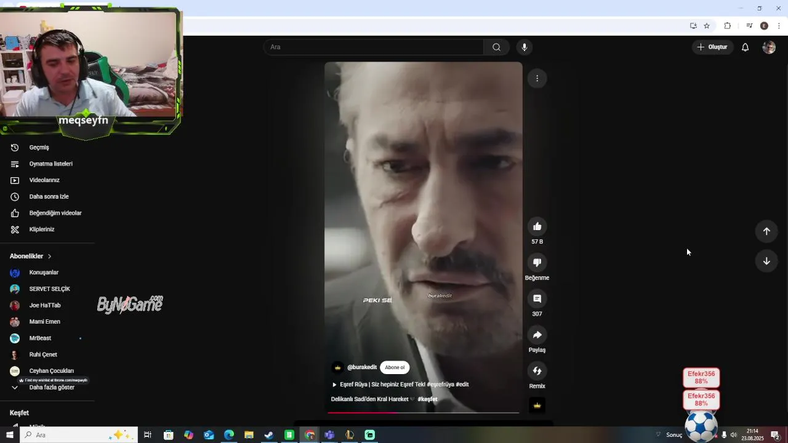This screenshot has width=788, height=443.
Task: Open Chrome extensions puzzle icon
Action: click(727, 26)
